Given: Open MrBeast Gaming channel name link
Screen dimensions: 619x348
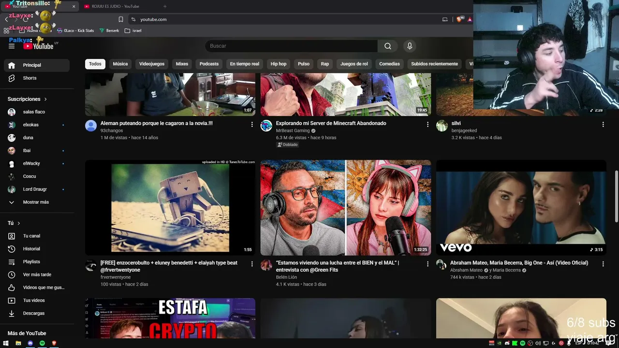Looking at the screenshot, I should 293,130.
